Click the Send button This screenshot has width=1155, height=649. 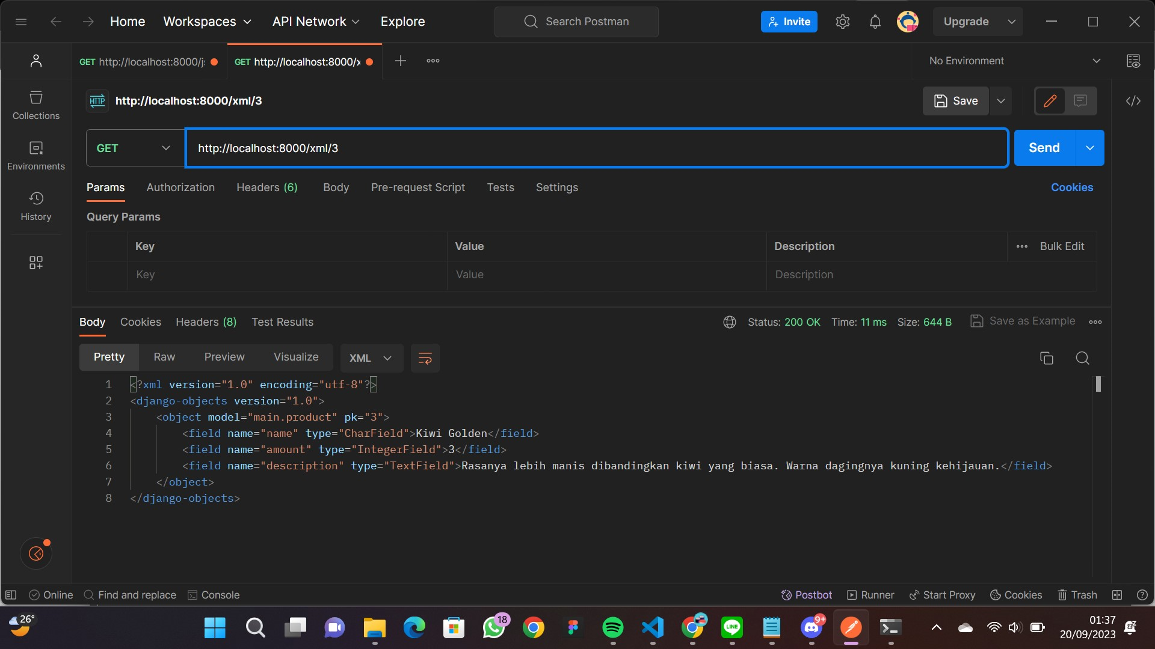click(x=1044, y=147)
